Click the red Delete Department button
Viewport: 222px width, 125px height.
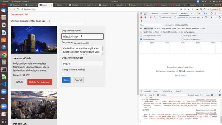click(40, 82)
